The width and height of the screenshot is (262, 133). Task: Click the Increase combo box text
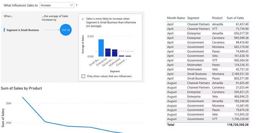[46, 5]
